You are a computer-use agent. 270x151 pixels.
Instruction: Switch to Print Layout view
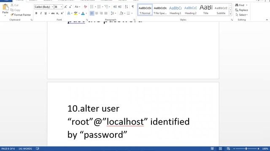220,148
